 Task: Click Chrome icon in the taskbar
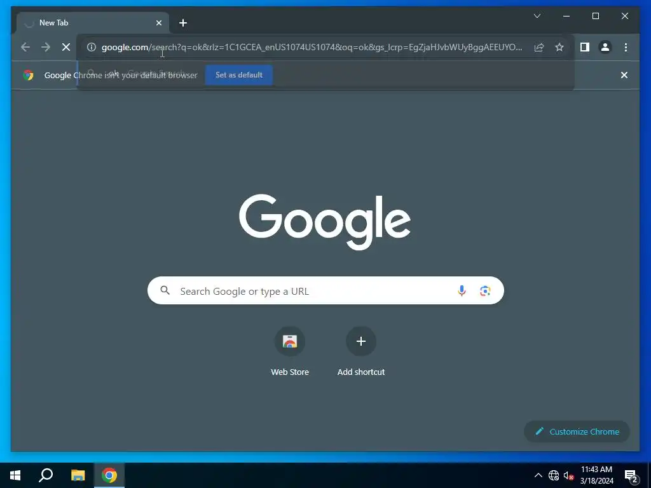tap(109, 475)
